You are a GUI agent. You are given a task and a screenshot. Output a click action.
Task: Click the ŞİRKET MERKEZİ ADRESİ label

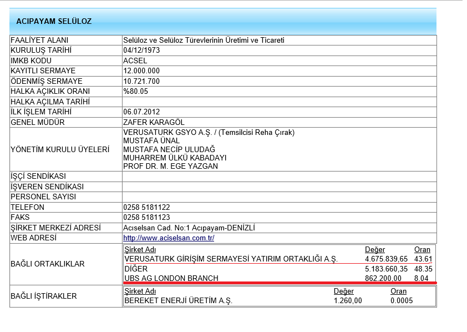55,228
